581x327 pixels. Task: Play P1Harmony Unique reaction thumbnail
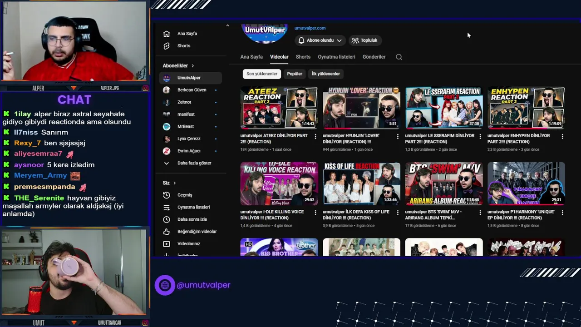pyautogui.click(x=526, y=183)
